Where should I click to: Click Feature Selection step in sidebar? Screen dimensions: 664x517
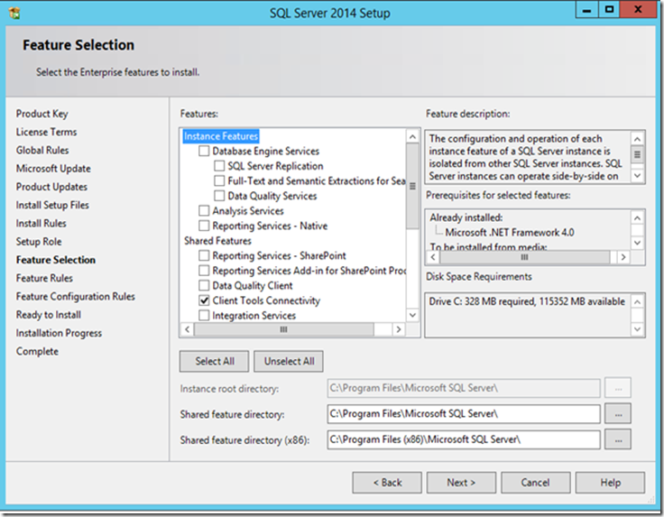click(56, 260)
